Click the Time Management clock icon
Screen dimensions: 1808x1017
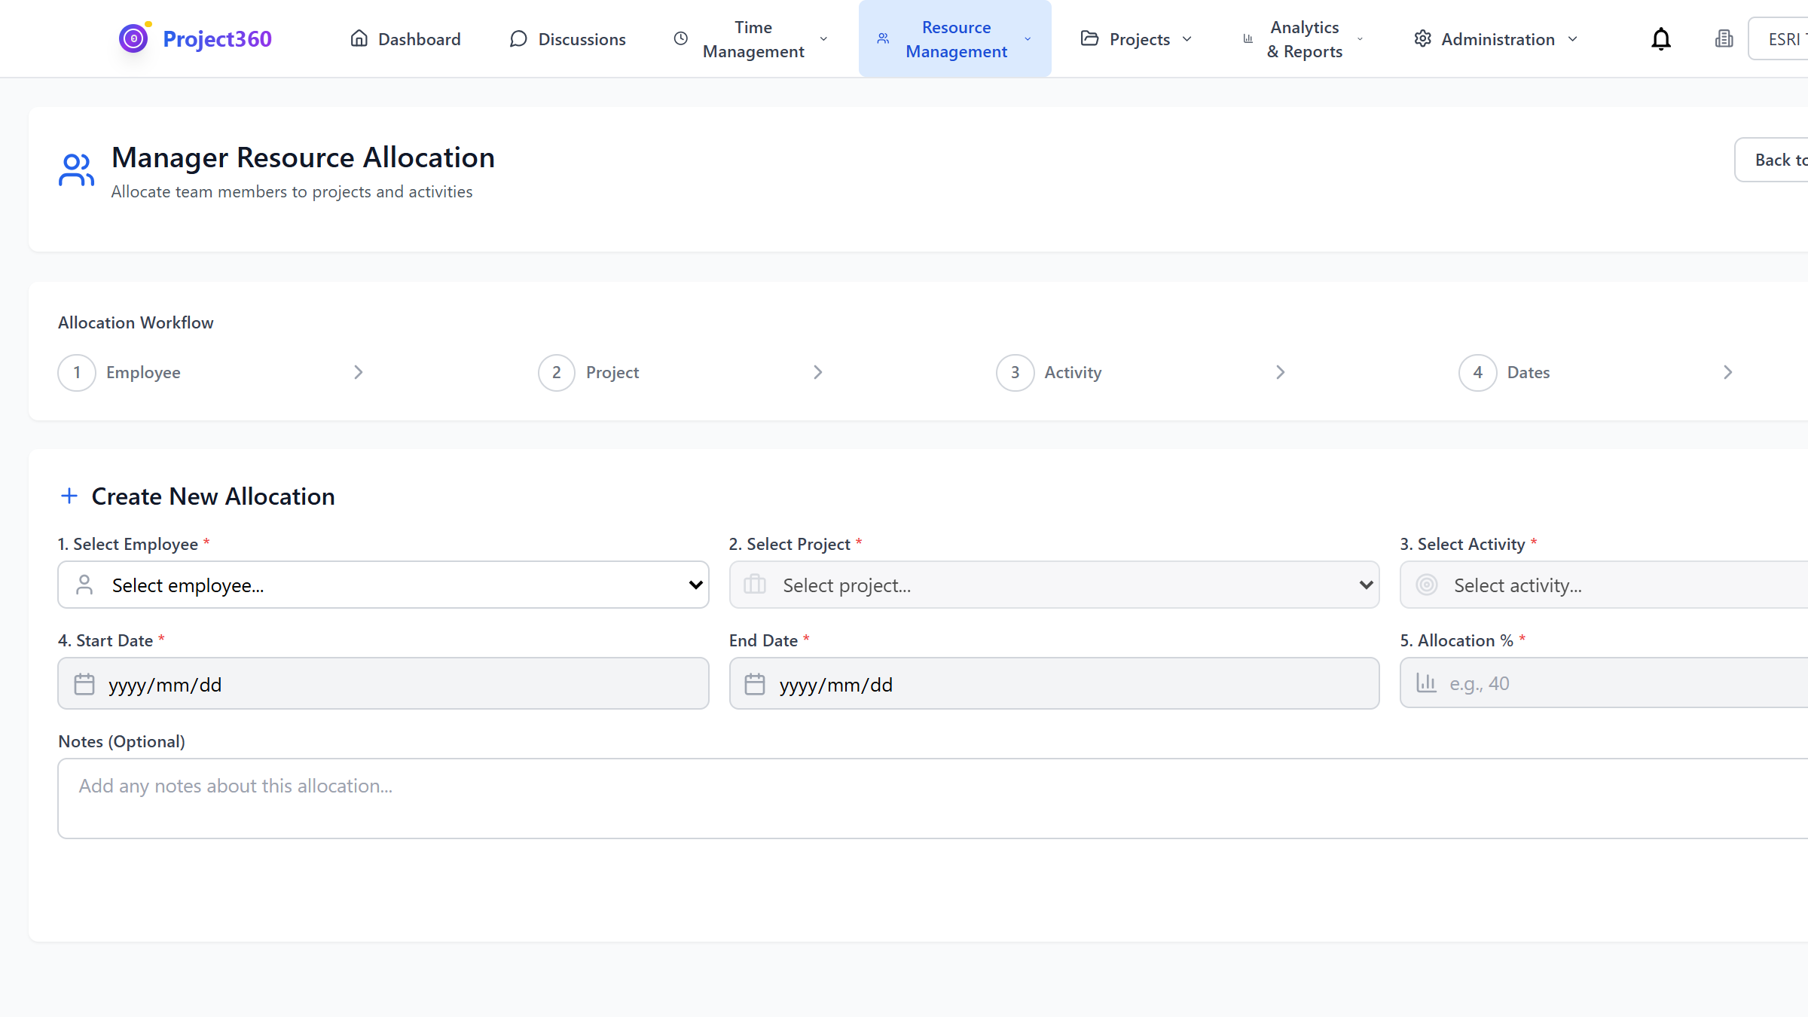point(680,38)
